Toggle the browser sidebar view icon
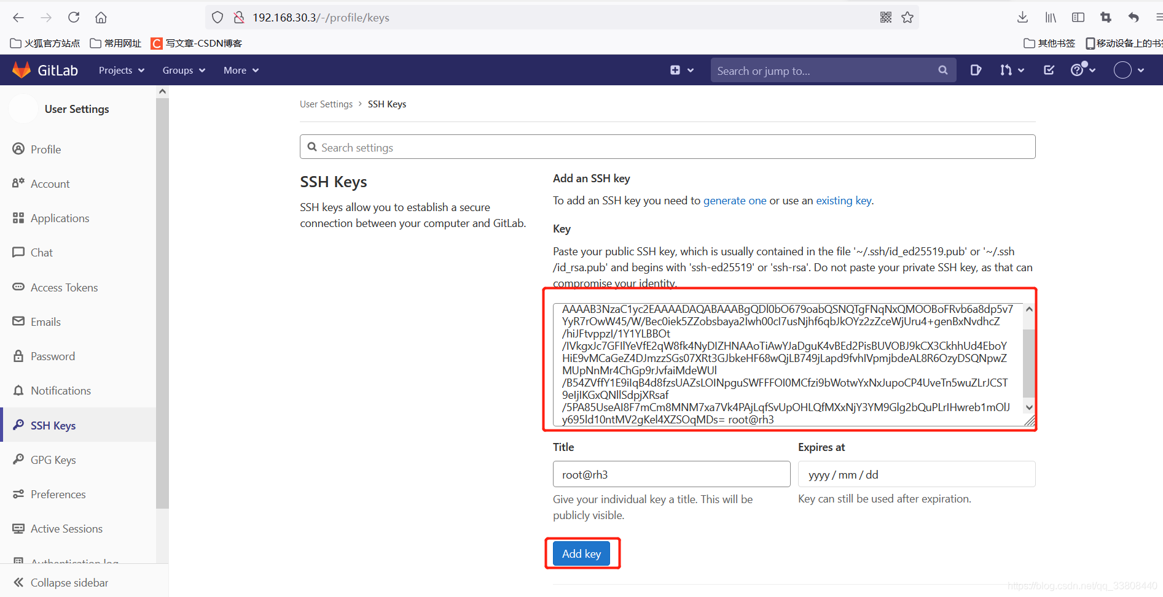The height and width of the screenshot is (597, 1163). click(x=1078, y=17)
